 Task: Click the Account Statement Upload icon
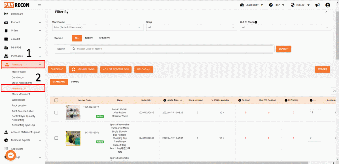(6, 132)
